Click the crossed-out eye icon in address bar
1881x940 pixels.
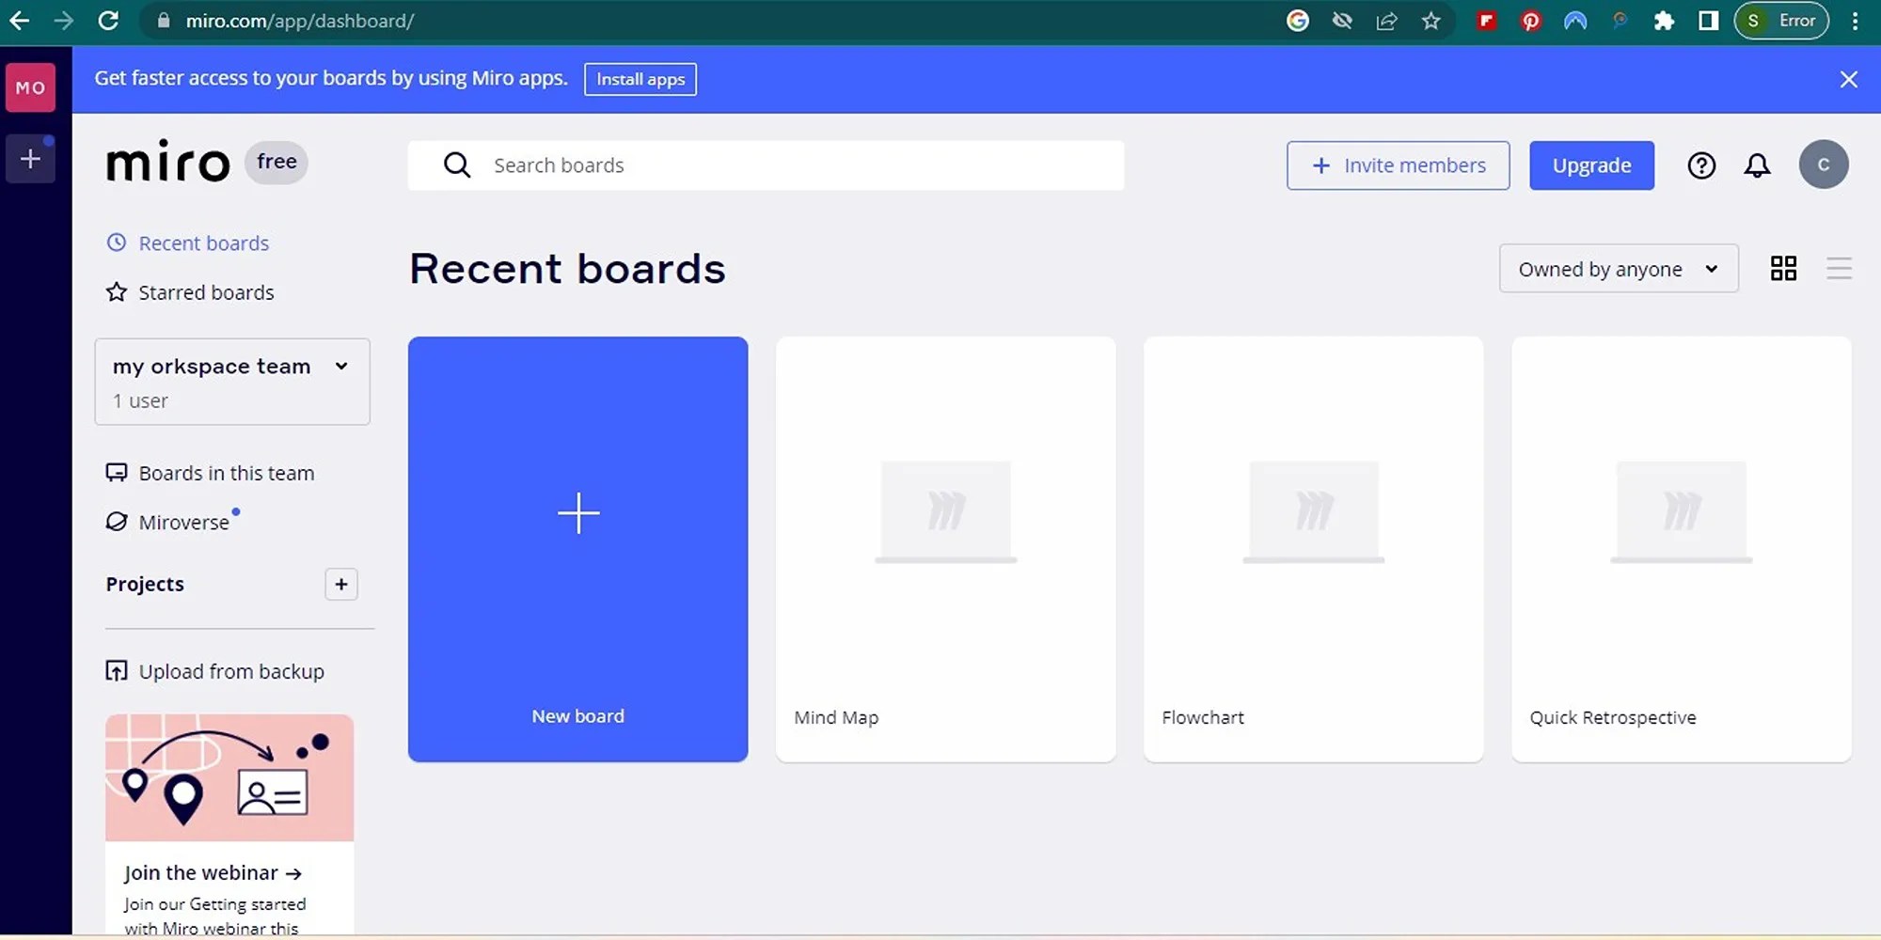pyautogui.click(x=1342, y=21)
